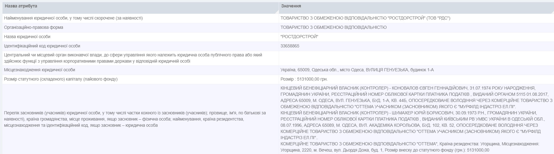The height and width of the screenshot is (154, 554).
Task: Click the 'ТОВАРИСТВО З ОБМЕЖЕНОЮ ВІДПОВІДАЛЬНІСТЮ' legal form value
Action: pyautogui.click(x=333, y=28)
